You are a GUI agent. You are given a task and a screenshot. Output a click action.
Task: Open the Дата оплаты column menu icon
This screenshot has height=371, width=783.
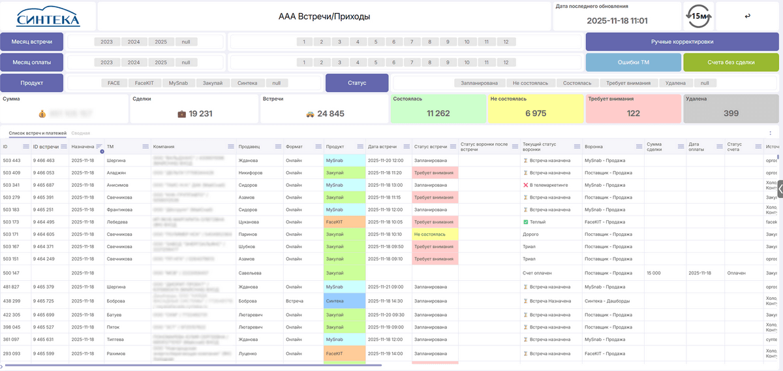pyautogui.click(x=720, y=146)
